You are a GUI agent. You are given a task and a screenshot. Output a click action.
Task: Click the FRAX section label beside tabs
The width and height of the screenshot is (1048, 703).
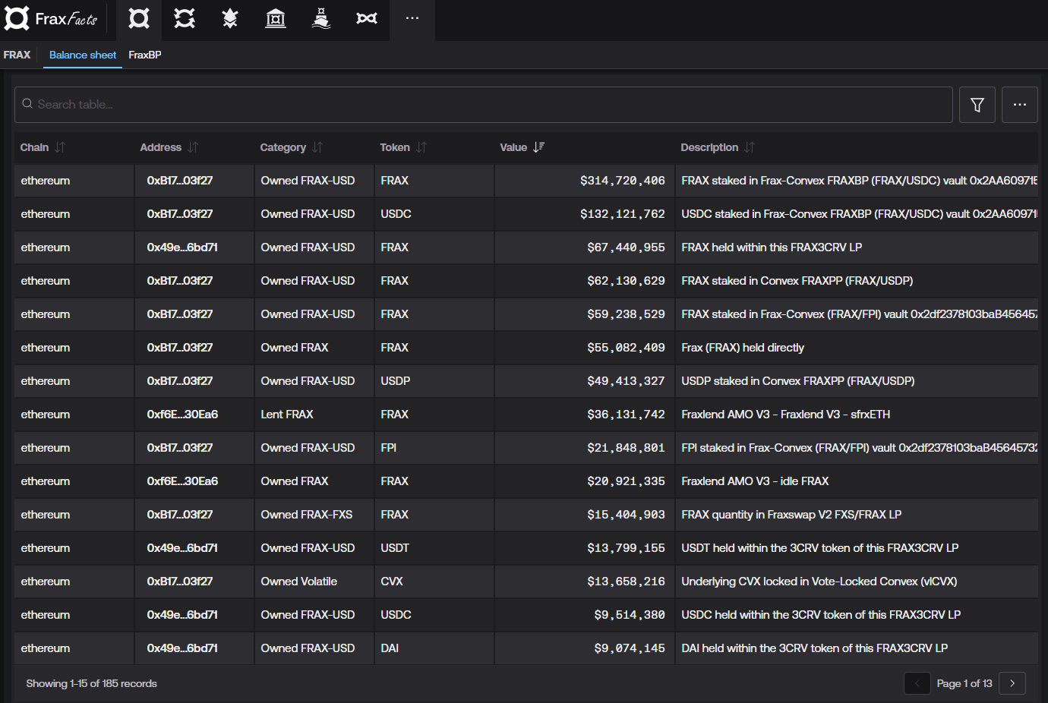click(17, 55)
